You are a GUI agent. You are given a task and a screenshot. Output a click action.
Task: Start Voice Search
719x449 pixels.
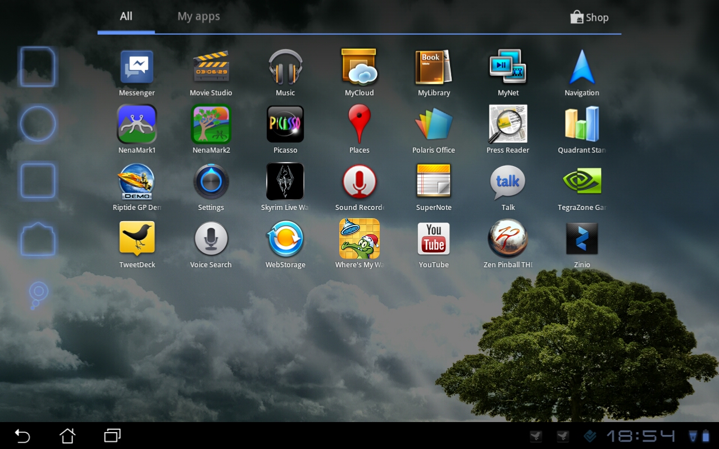click(211, 244)
